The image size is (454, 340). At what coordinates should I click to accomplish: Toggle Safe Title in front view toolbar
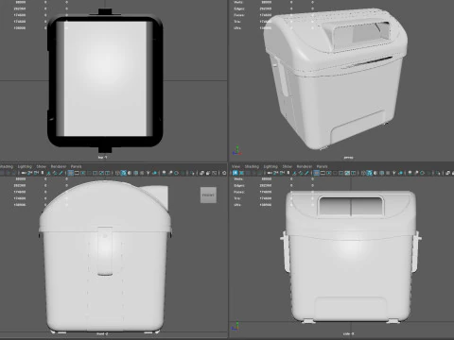tap(108, 173)
